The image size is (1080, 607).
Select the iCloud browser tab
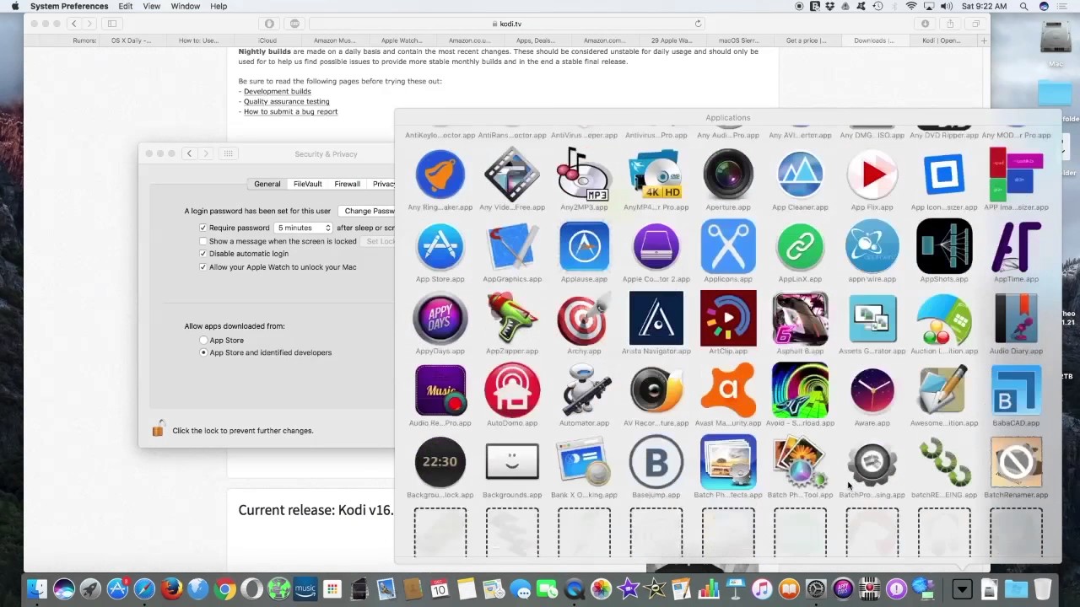pos(267,40)
